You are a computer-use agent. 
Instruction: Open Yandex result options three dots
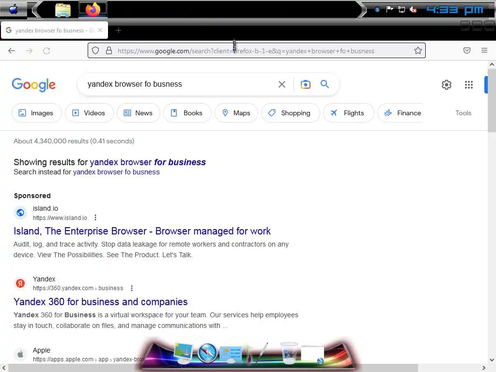tap(132, 288)
